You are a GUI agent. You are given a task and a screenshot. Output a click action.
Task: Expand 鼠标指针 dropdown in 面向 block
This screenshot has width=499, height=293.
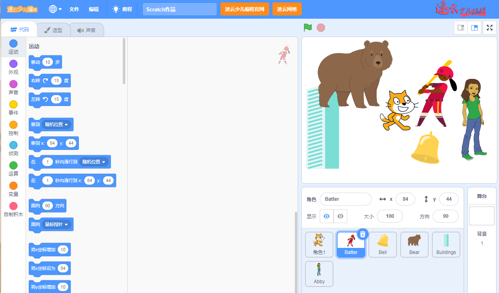coord(57,224)
